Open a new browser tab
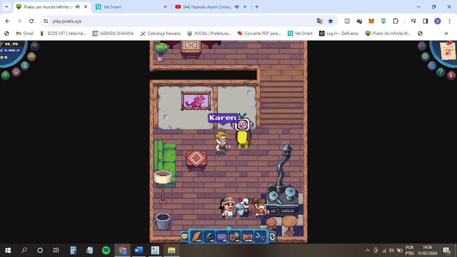The width and height of the screenshot is (457, 257). tap(257, 7)
